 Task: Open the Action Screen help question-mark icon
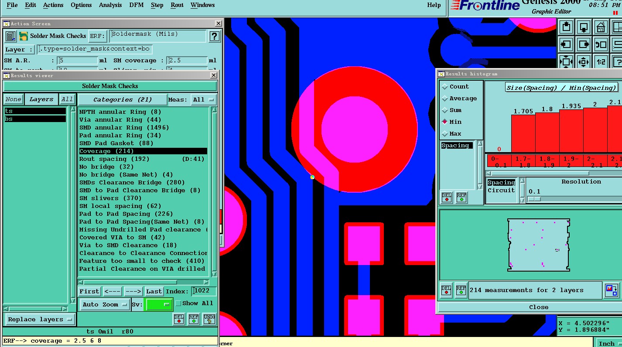point(214,36)
